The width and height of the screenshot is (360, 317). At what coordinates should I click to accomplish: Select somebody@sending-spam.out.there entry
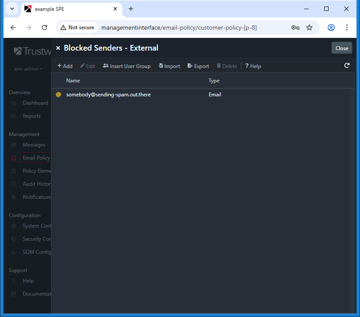[x=108, y=95]
